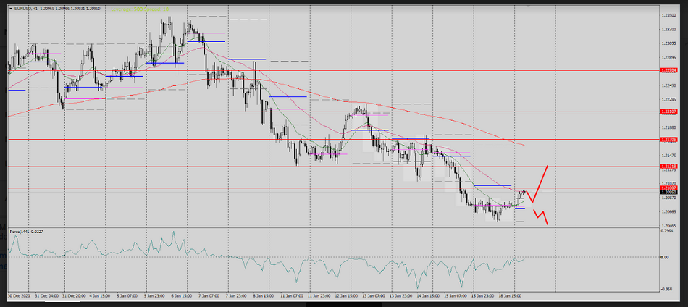Click the 30 Dec 2020 time label
The image size is (688, 307).
[18, 296]
